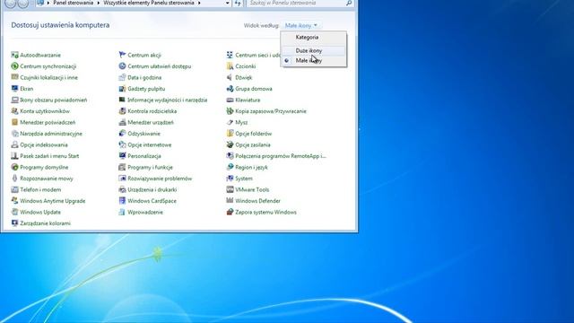Open the Centrum sieci network icon
This screenshot has width=574, height=323.
click(230, 55)
